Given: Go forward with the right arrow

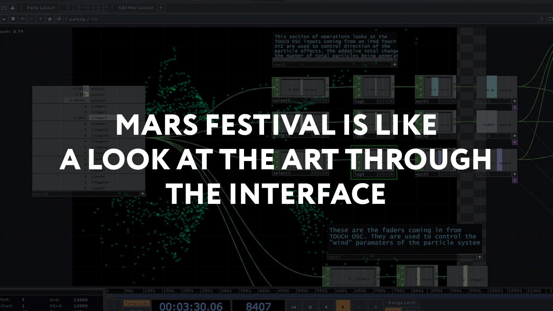Looking at the screenshot, I should point(31,19).
